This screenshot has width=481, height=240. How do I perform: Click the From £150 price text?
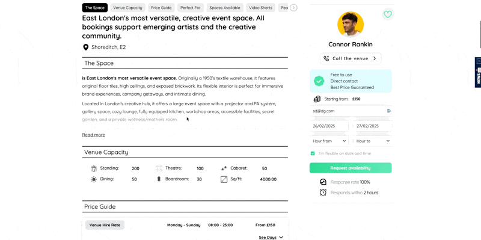[x=265, y=225]
